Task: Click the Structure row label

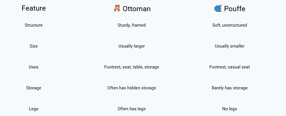Action: (34, 25)
